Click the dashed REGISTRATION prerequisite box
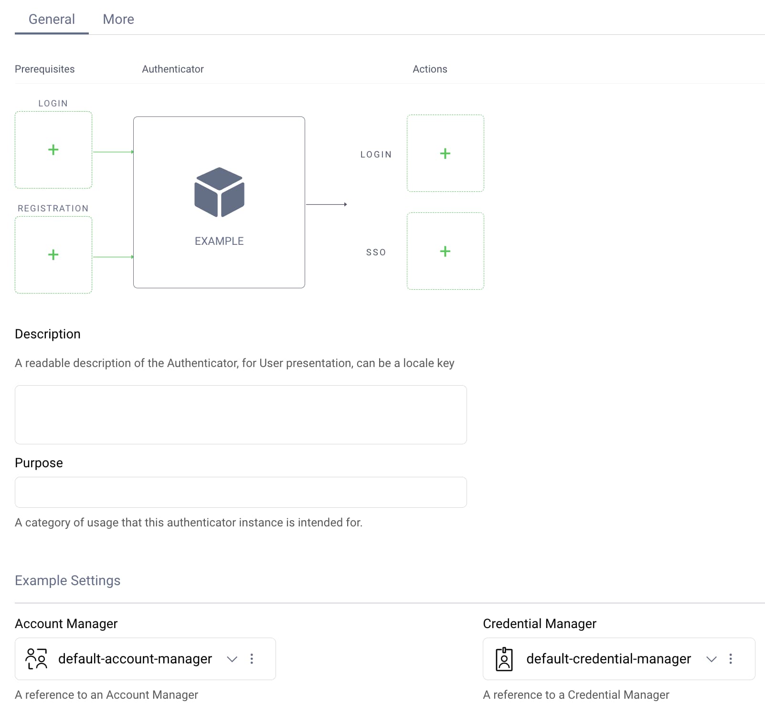This screenshot has height=714, width=765. click(53, 255)
